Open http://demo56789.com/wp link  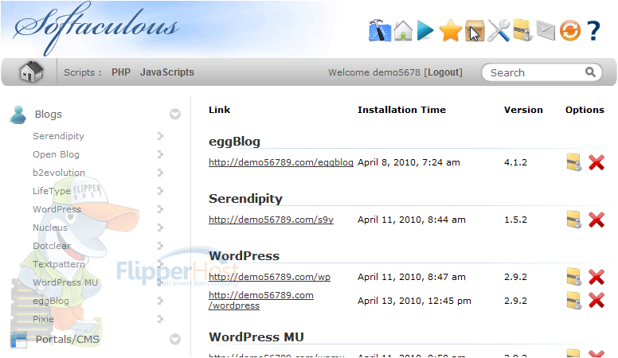click(x=270, y=277)
